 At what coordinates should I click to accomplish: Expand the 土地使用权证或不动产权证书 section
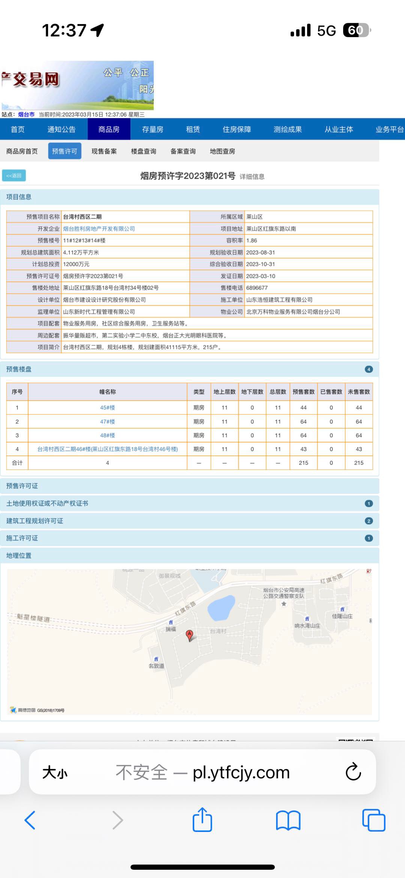pyautogui.click(x=190, y=503)
